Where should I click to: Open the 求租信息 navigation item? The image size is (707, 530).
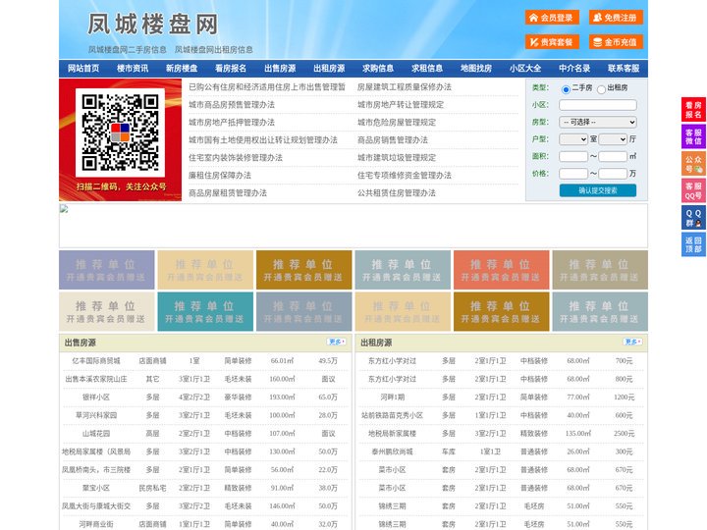pos(427,69)
